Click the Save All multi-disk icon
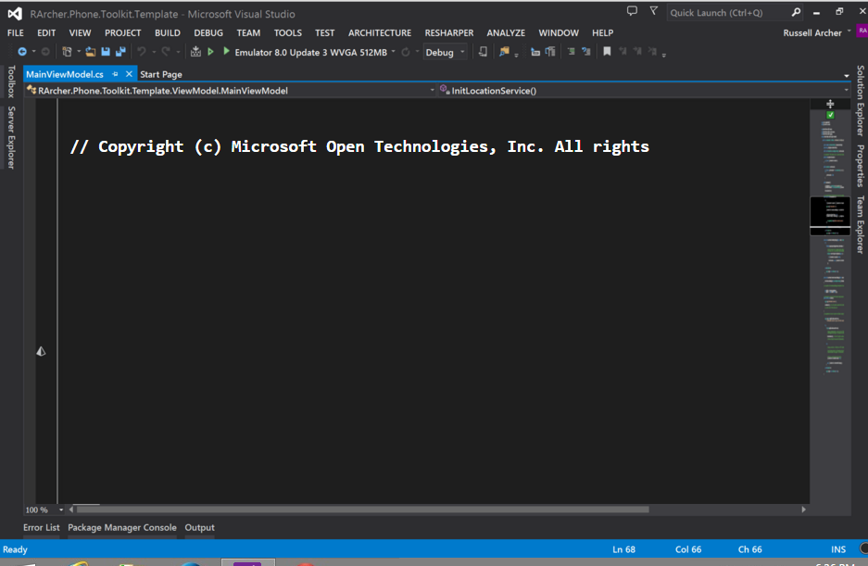 pos(120,52)
